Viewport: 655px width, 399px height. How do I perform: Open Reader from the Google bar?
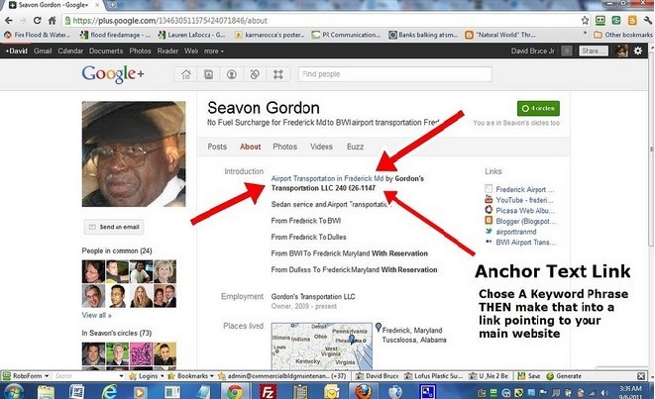(x=167, y=50)
